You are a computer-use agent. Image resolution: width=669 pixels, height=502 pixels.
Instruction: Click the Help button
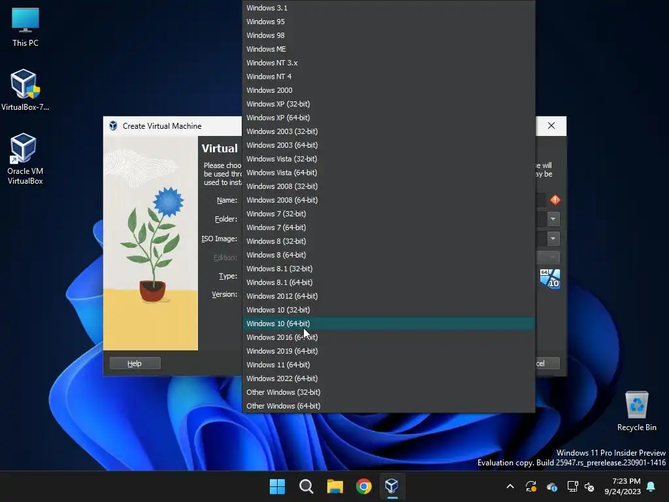[x=135, y=363]
